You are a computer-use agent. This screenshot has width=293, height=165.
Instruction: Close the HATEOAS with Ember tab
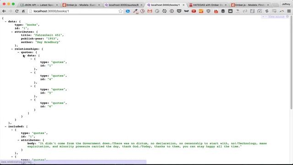[x=226, y=5]
